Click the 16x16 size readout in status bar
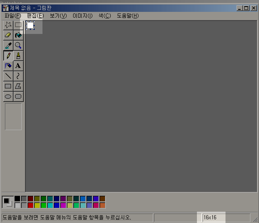Image resolution: width=259 pixels, height=223 pixels. 210,217
